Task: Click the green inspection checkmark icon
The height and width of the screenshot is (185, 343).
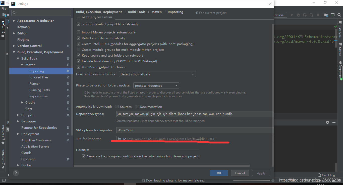Action: click(336, 26)
